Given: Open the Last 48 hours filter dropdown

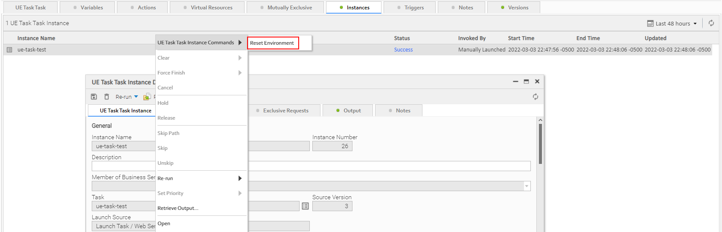Looking at the screenshot, I should (x=672, y=23).
